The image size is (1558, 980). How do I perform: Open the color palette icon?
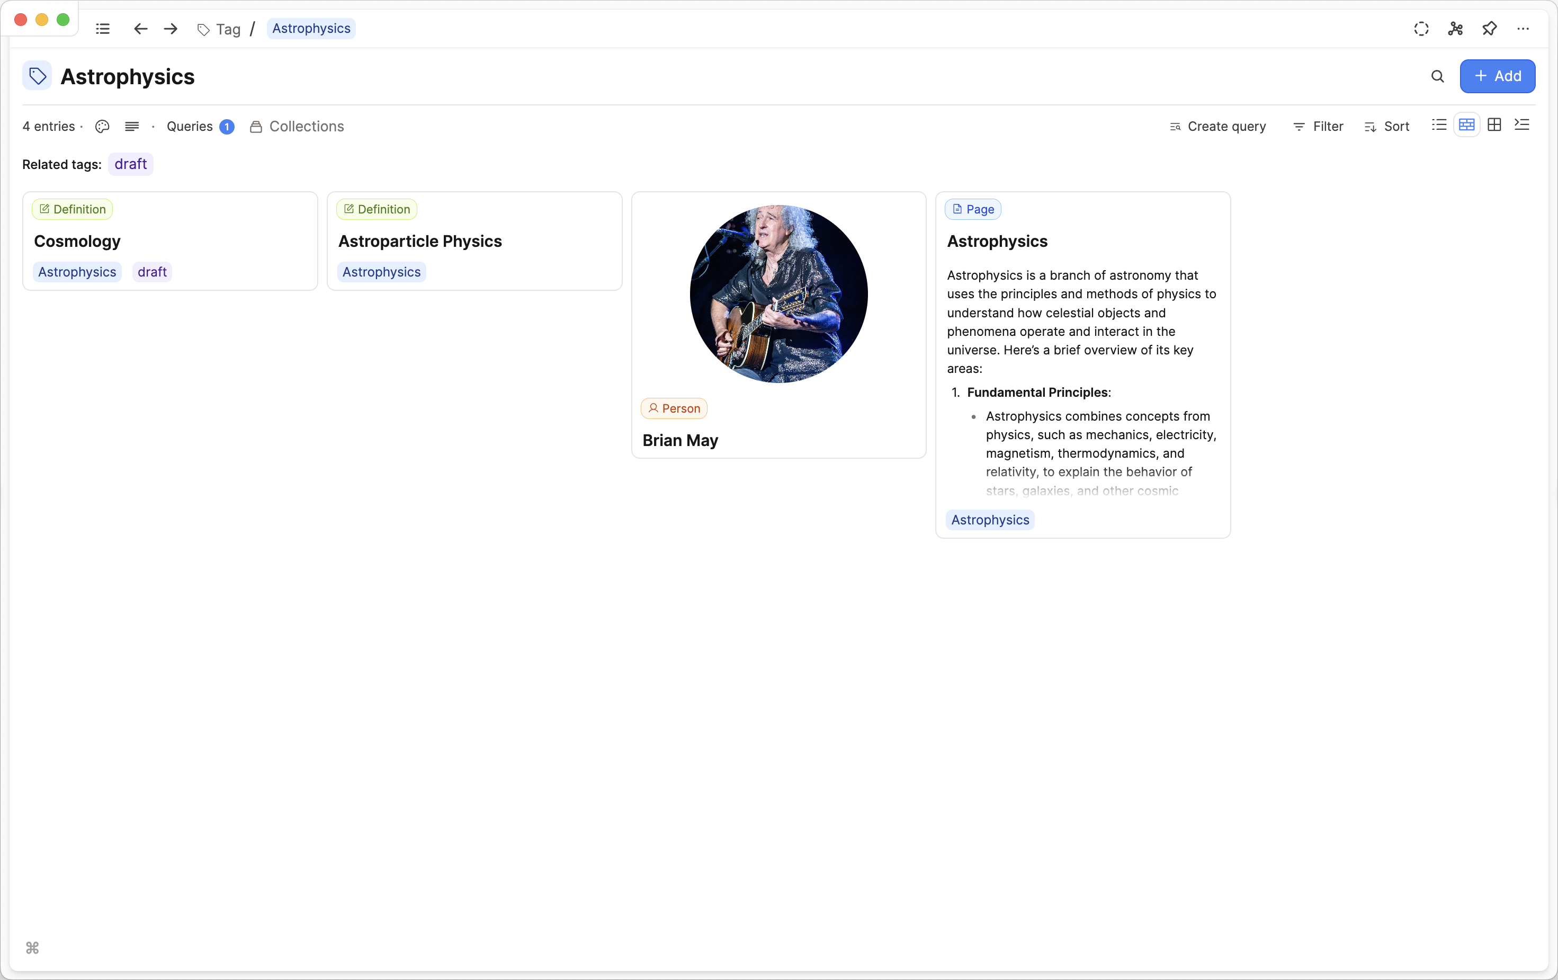click(x=102, y=127)
